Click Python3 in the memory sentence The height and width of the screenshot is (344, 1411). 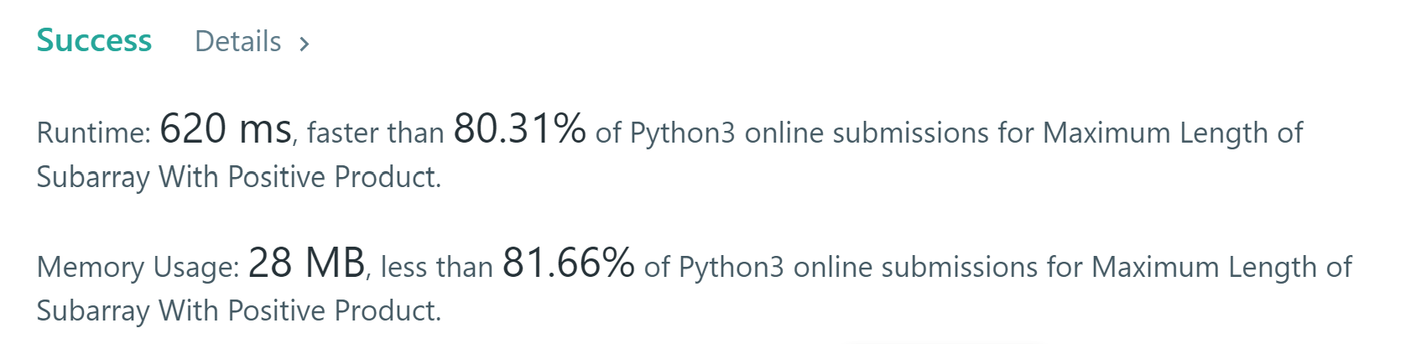[731, 267]
